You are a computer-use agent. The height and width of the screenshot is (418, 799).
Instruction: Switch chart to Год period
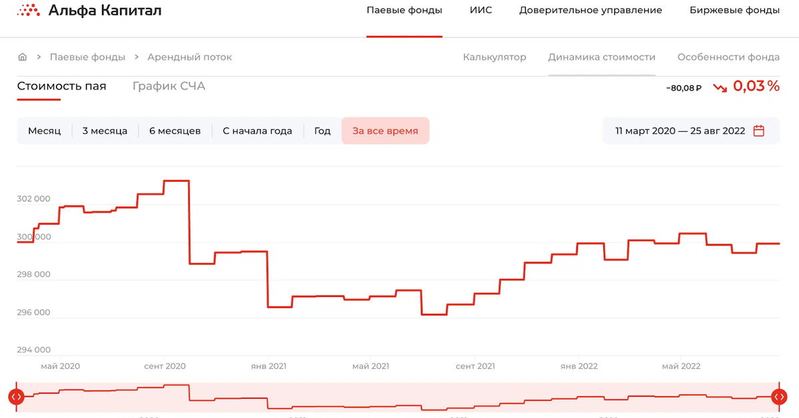point(322,130)
